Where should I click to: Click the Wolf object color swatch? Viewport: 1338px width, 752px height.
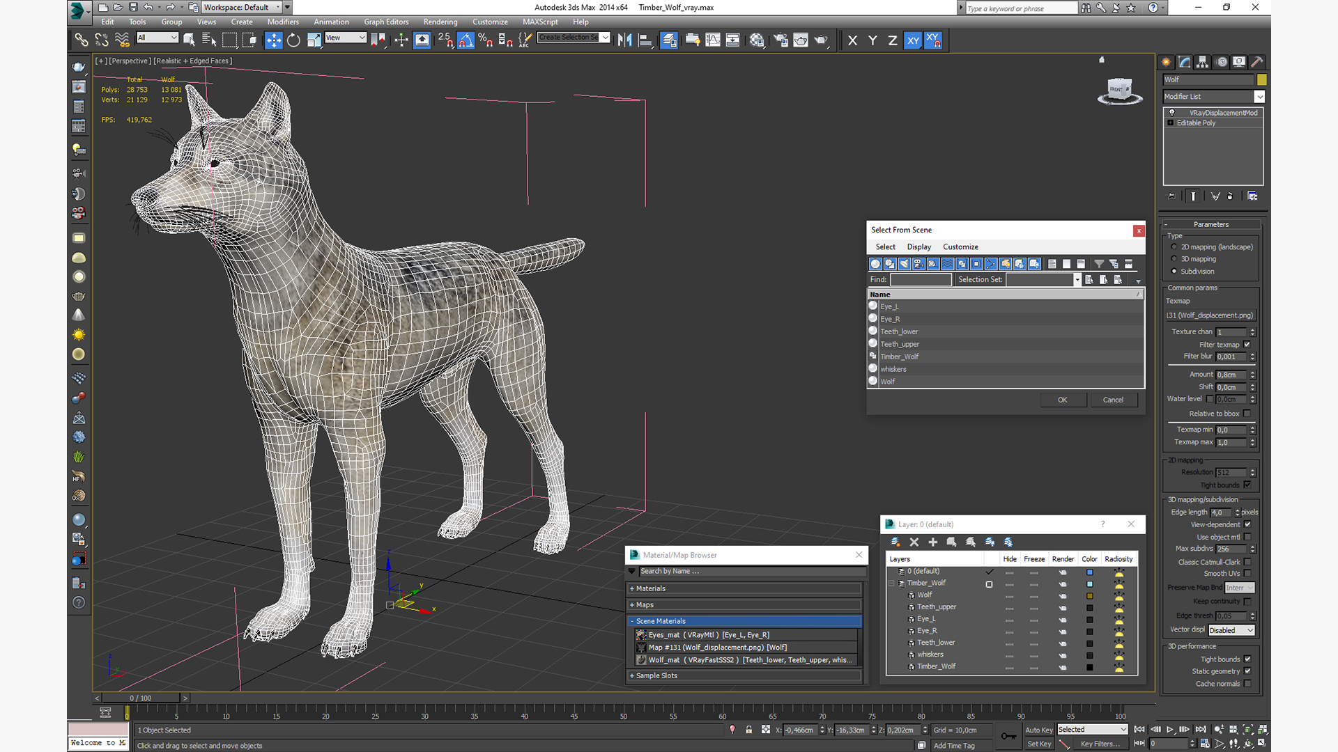[1261, 80]
